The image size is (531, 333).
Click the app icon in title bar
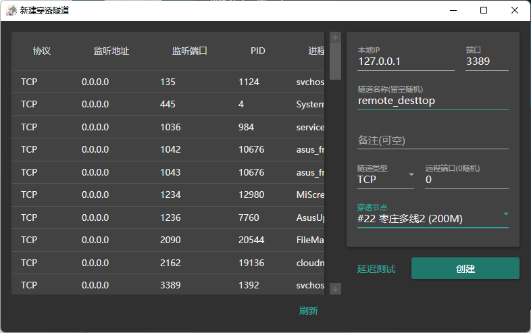point(11,10)
